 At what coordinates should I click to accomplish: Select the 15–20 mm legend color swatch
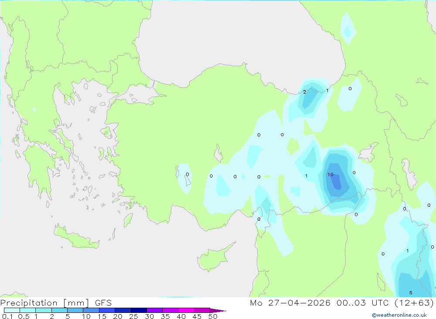pyautogui.click(x=107, y=310)
